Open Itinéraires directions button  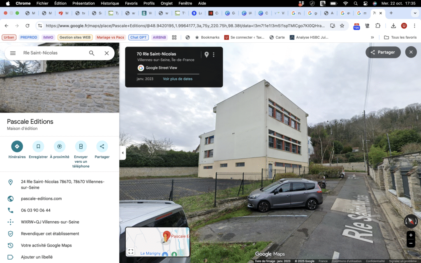pyautogui.click(x=17, y=146)
